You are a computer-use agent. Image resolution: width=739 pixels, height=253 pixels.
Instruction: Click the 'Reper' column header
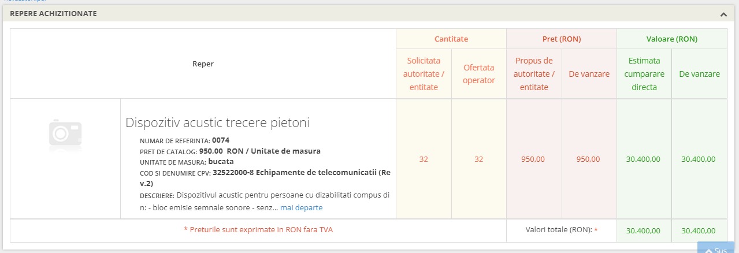click(203, 64)
